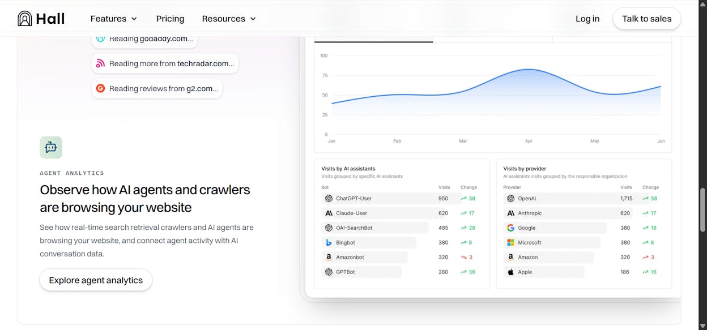Click the 1,715 visits value for OpenAI
The width and height of the screenshot is (707, 330).
pos(626,198)
